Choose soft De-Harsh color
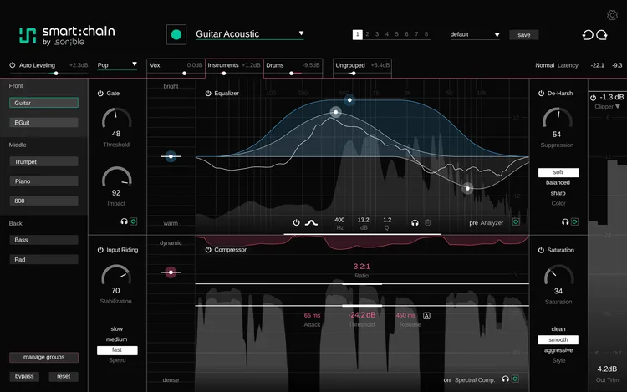 pos(558,172)
